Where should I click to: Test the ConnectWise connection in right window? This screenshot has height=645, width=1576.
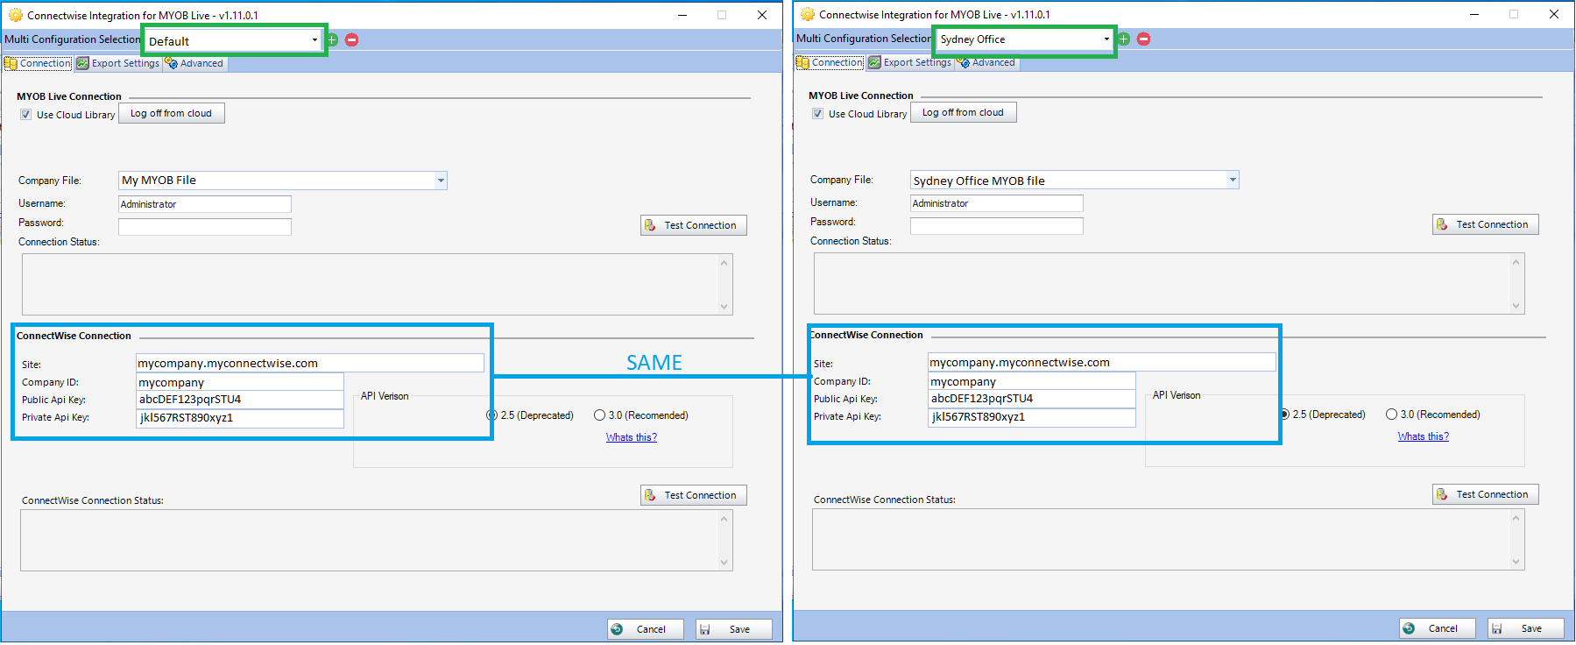coord(1486,494)
